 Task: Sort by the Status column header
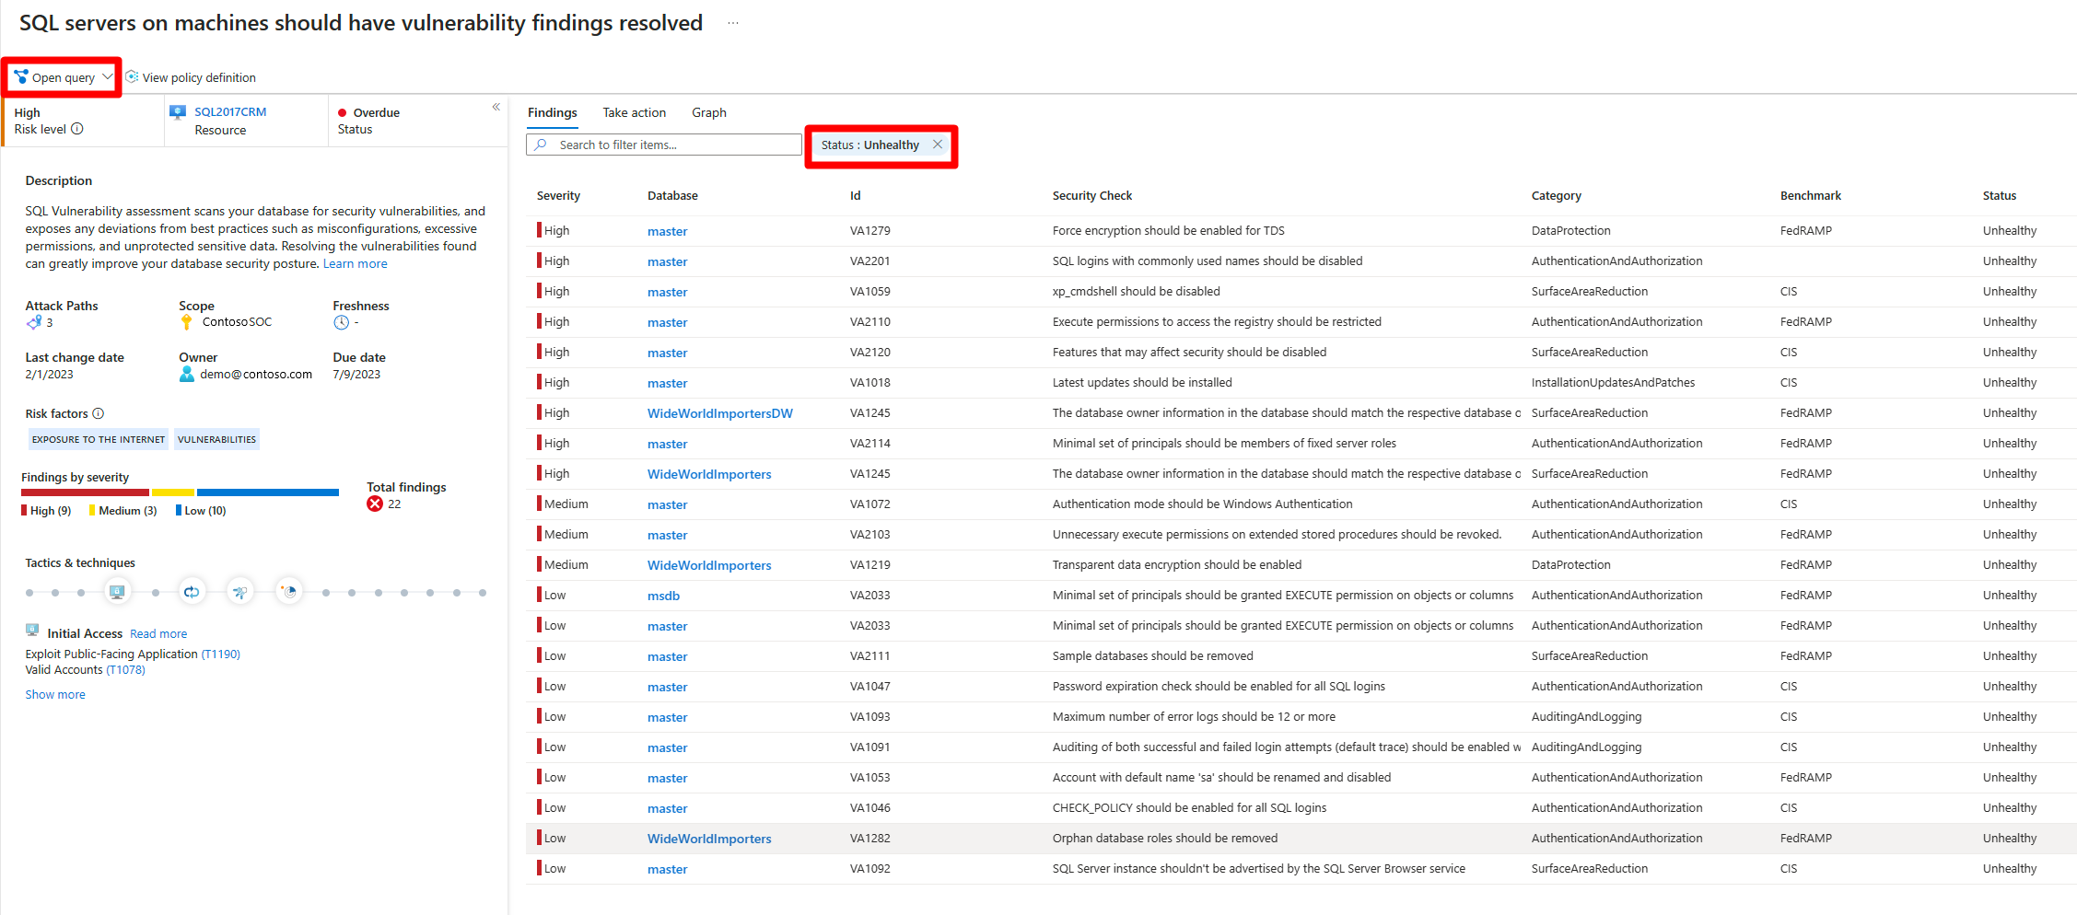point(2000,196)
